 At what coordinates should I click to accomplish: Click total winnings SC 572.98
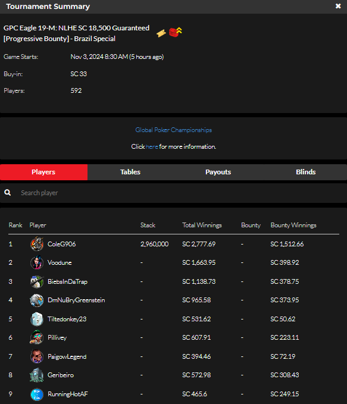point(196,375)
